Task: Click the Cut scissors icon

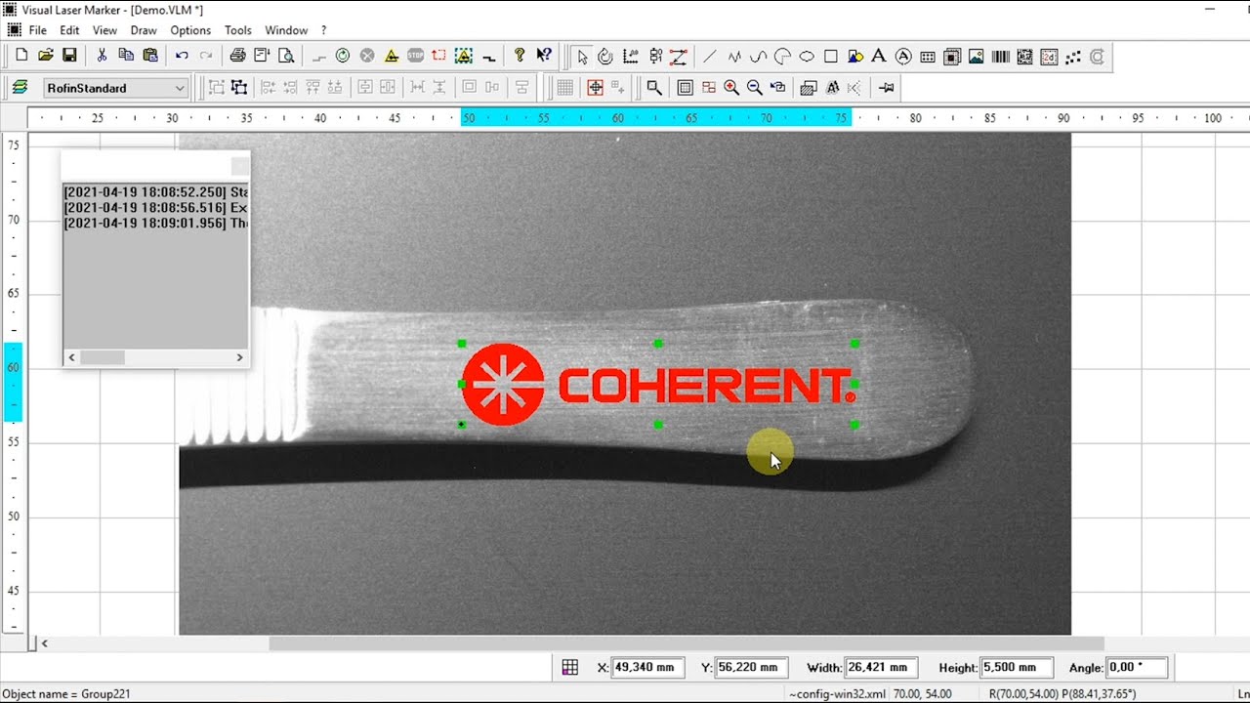Action: point(102,56)
